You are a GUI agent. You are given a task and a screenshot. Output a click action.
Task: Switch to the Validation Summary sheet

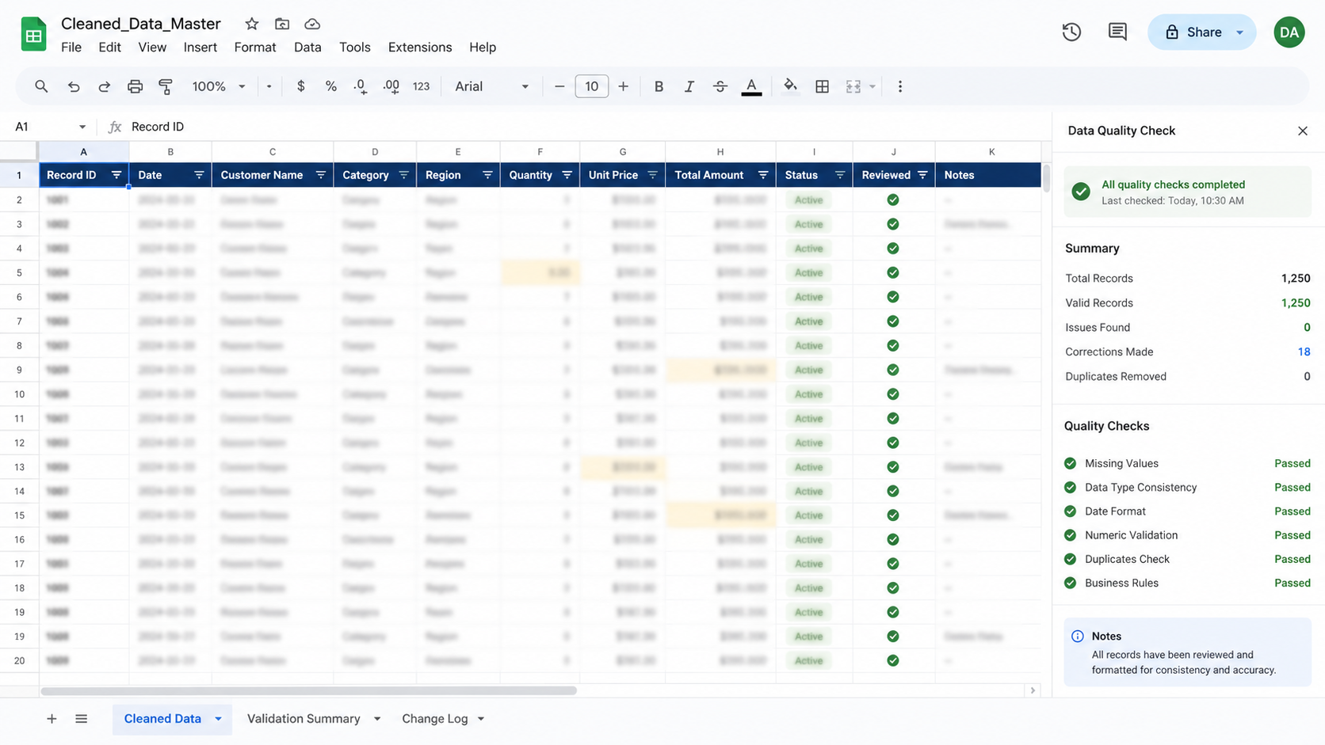(304, 719)
